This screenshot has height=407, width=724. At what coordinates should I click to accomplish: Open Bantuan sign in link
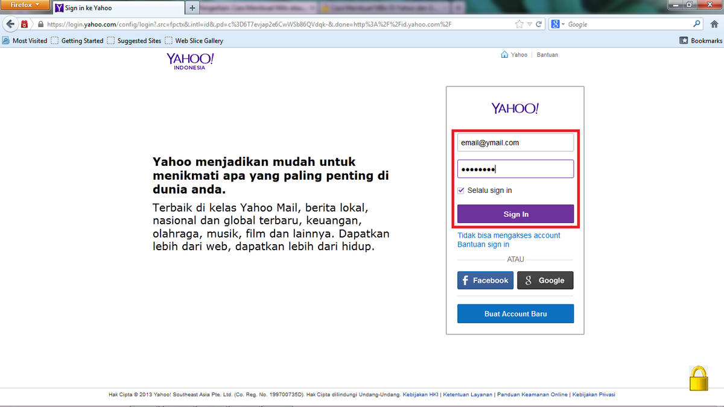pyautogui.click(x=483, y=244)
